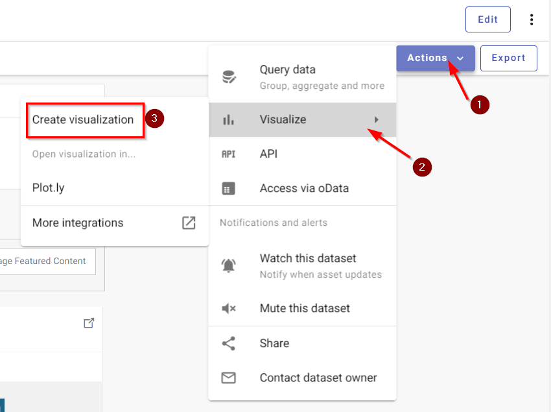The image size is (551, 412).
Task: Open the three-dot overflow menu
Action: pos(532,19)
